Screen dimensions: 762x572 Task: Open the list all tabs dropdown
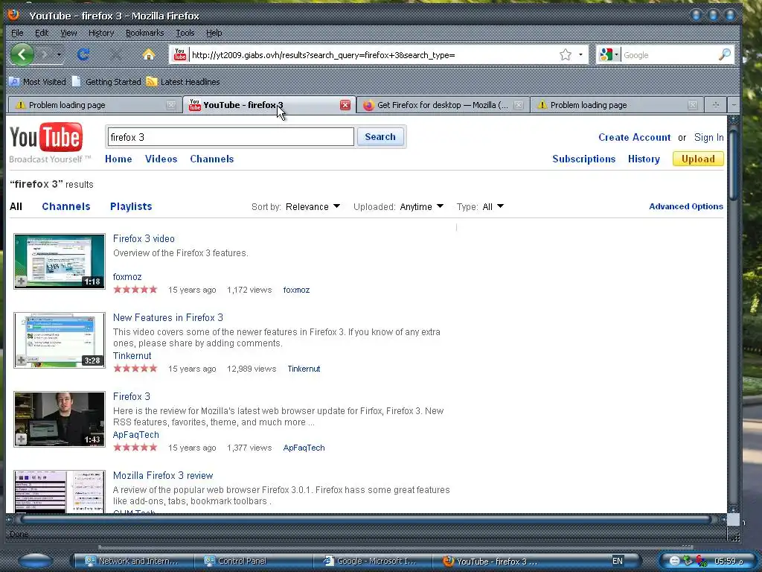click(x=734, y=104)
